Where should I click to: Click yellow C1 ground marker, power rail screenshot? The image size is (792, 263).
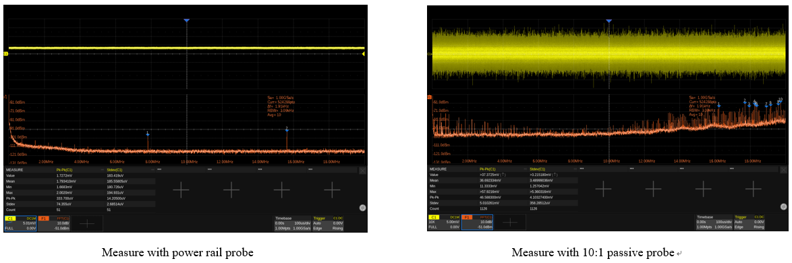pyautogui.click(x=6, y=53)
